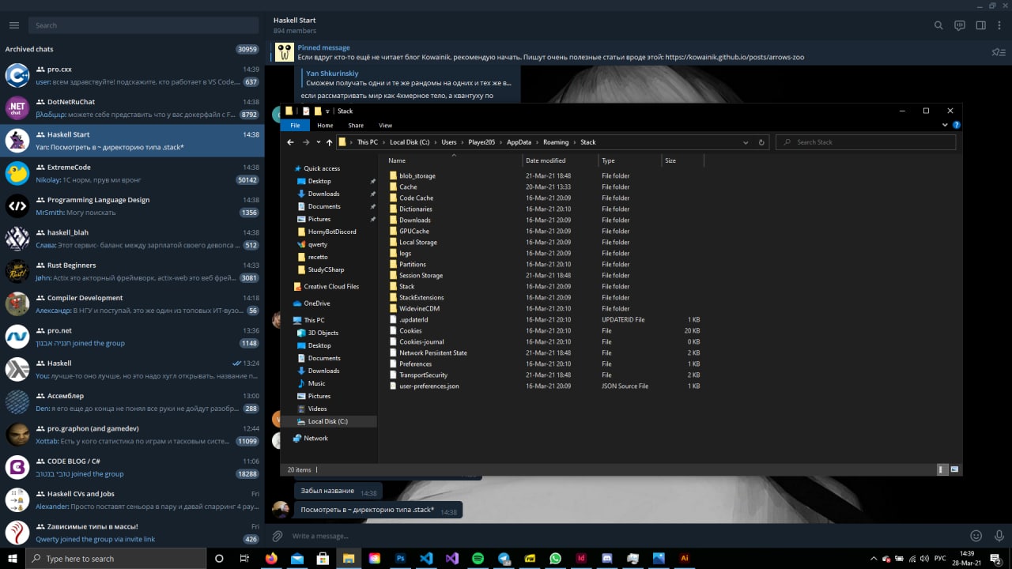Toggle the Telegram right sidebar panel icon
This screenshot has height=569, width=1012.
point(980,25)
